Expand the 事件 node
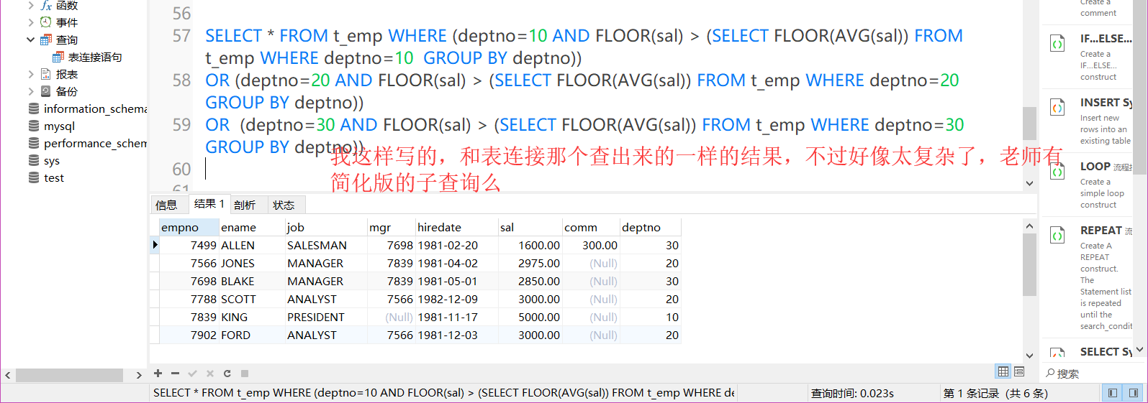Screen dimensions: 1148x403 [x=31, y=22]
